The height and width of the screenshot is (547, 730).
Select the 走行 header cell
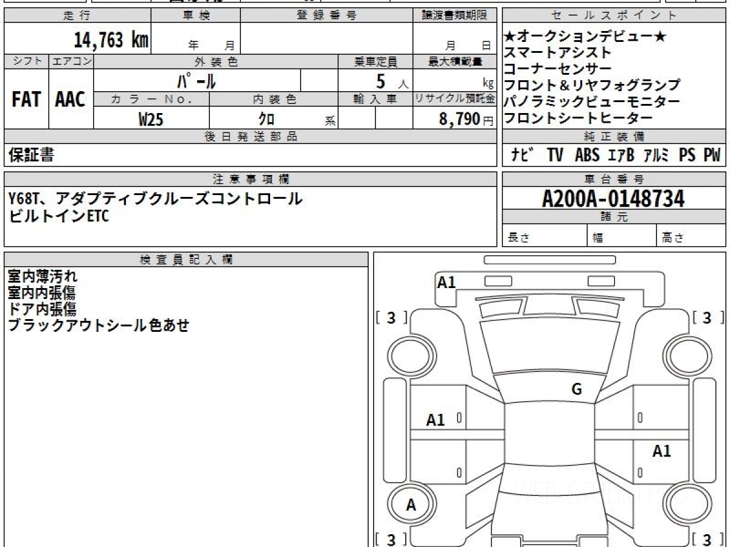point(77,16)
